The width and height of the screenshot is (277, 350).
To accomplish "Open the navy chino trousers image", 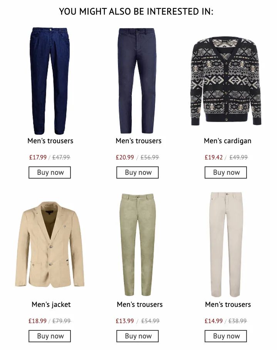I will point(137,81).
